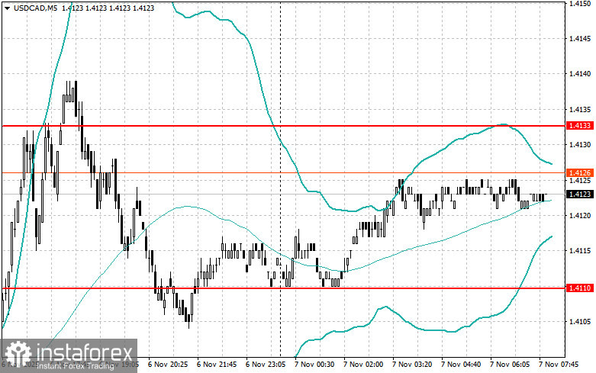
Task: Select the 7 Nov 03:20 time label
Action: coord(412,365)
